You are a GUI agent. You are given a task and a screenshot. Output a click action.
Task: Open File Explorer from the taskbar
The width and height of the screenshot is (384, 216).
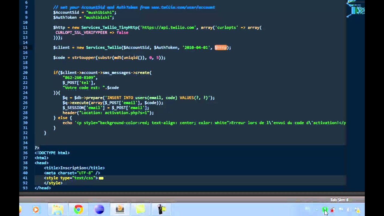tap(57, 209)
